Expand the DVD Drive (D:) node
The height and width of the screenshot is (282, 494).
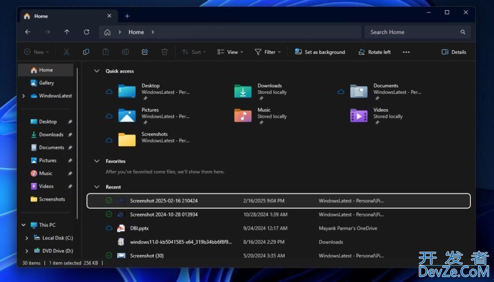[x=27, y=251]
